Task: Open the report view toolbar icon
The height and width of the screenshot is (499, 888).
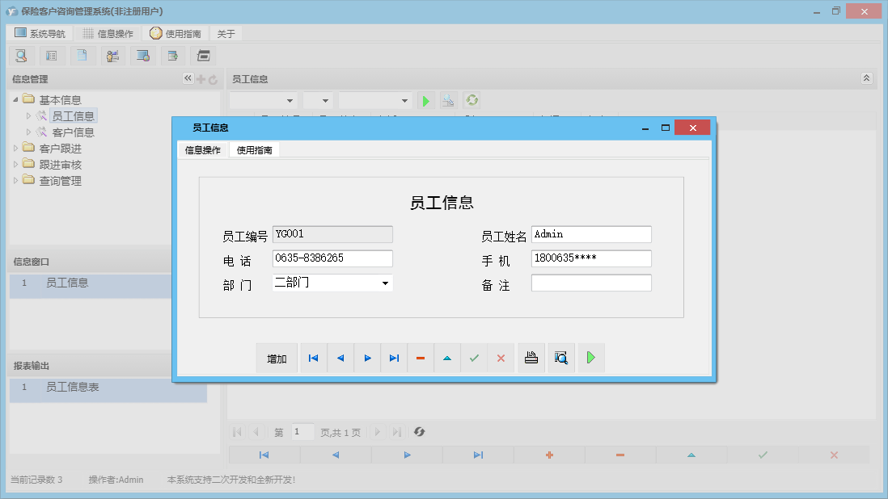Action: 52,55
